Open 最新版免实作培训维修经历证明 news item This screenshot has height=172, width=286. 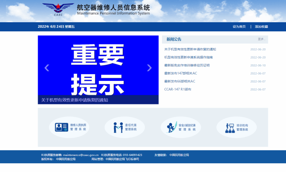coord(187,65)
